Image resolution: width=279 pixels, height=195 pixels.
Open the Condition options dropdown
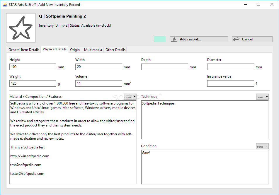coord(262,146)
